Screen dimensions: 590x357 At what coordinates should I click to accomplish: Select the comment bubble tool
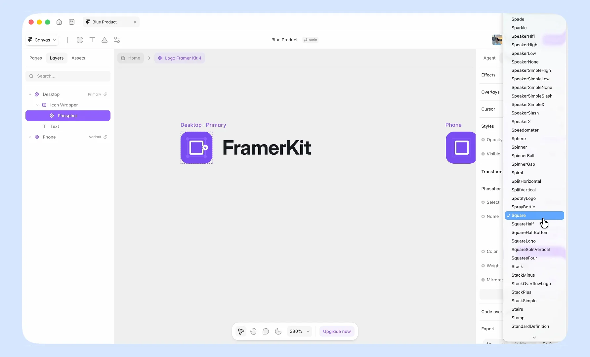tap(266, 331)
